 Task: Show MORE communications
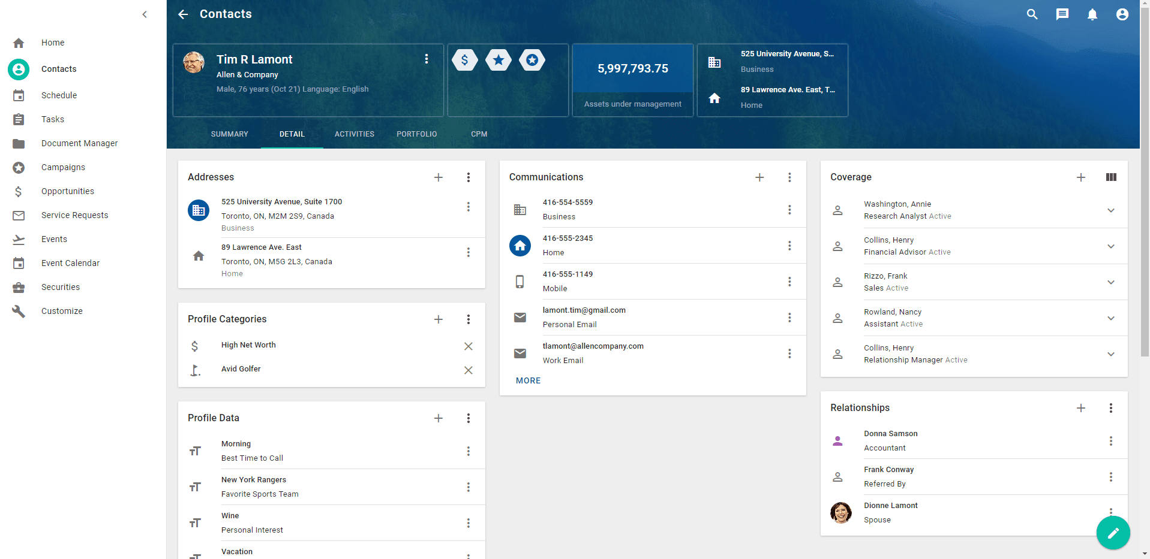point(528,380)
